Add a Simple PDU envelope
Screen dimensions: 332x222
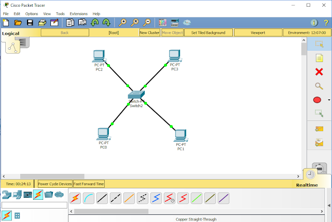[x=319, y=129]
